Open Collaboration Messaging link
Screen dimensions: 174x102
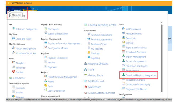coord(138,84)
